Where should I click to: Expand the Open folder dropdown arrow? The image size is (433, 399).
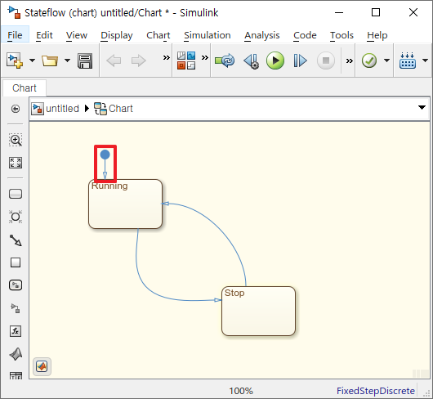(x=67, y=61)
